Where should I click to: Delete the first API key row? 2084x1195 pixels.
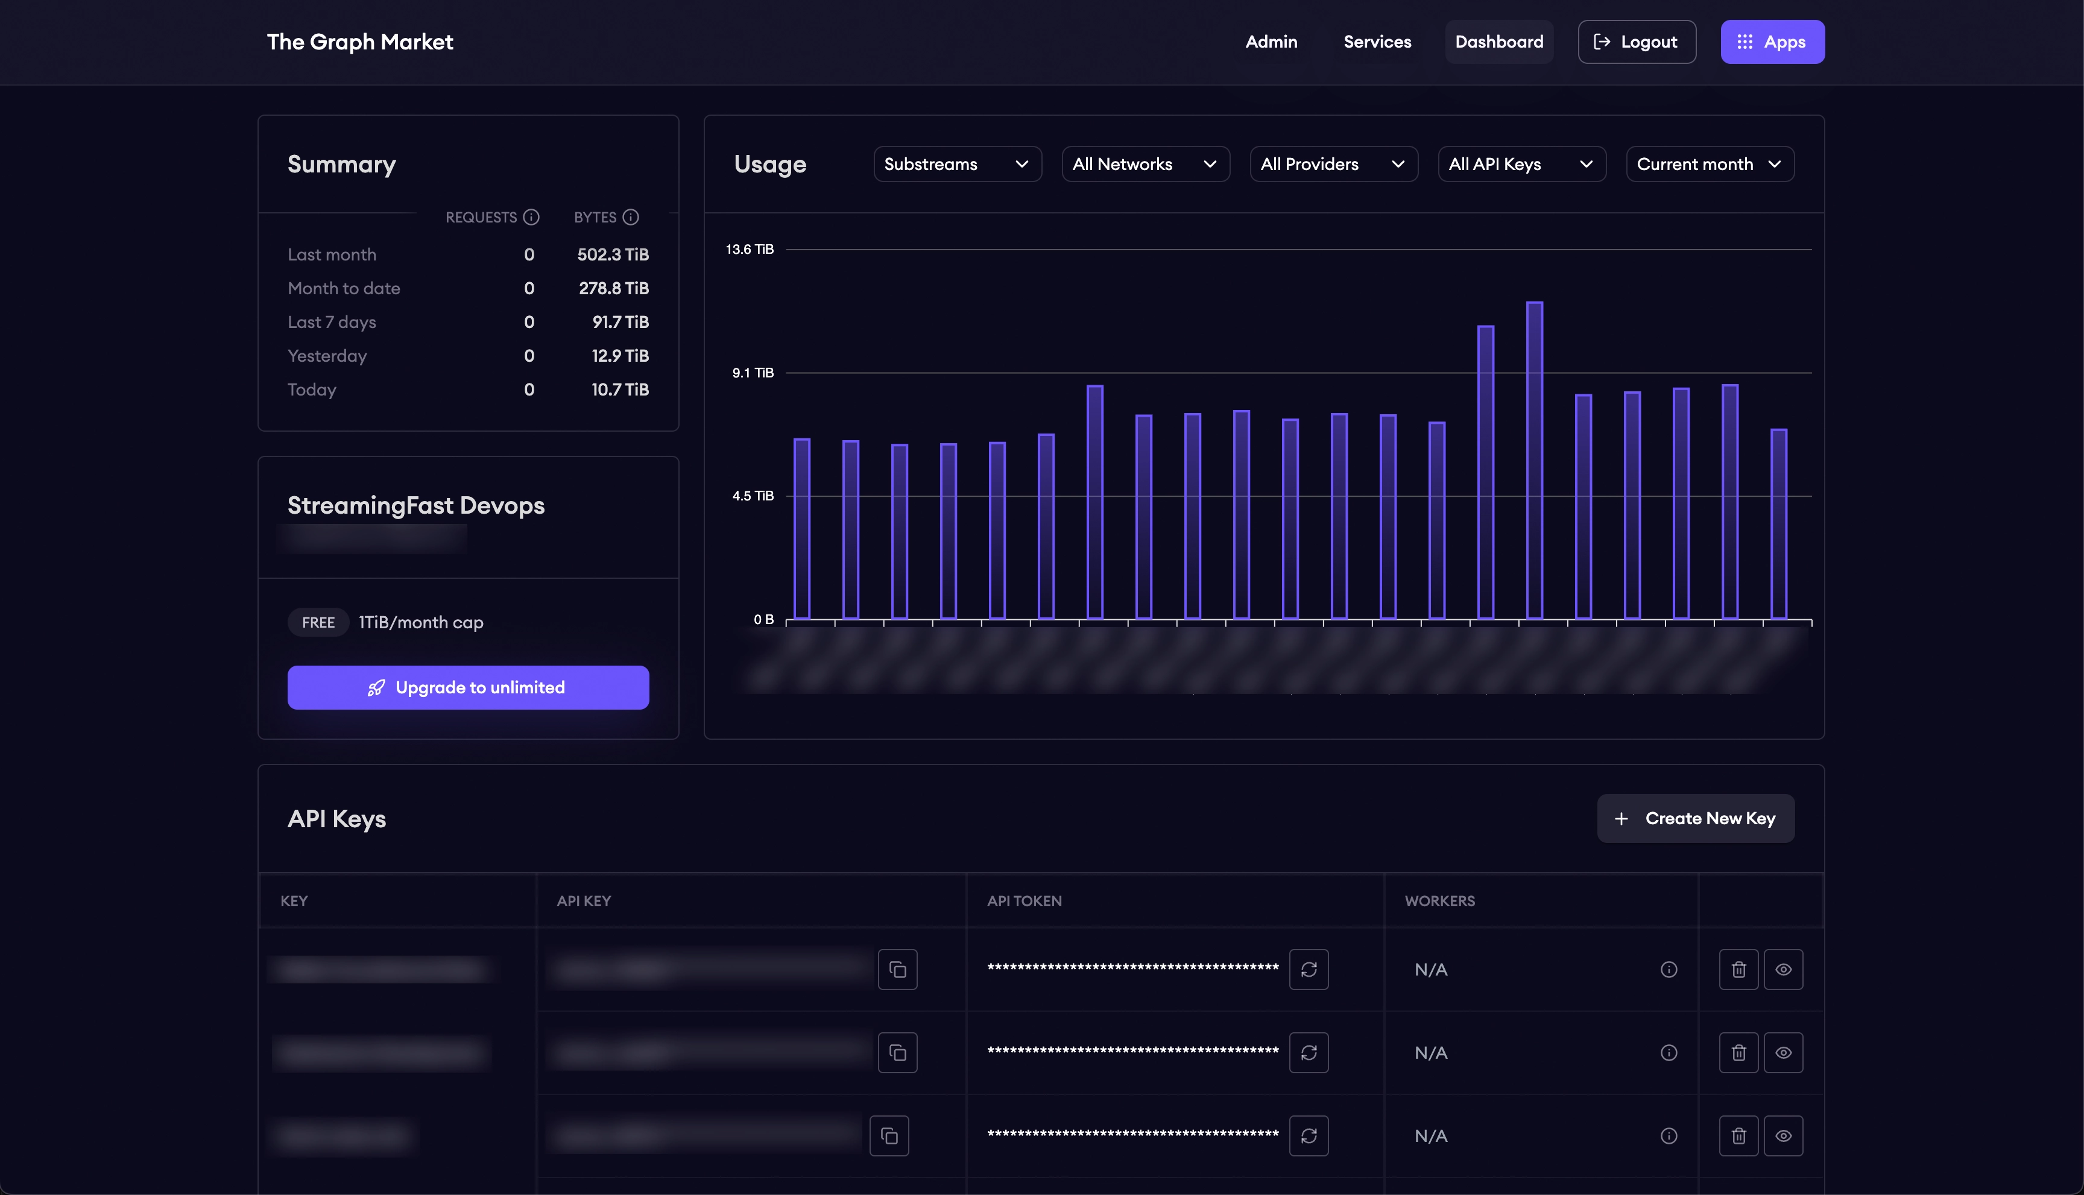pos(1738,970)
